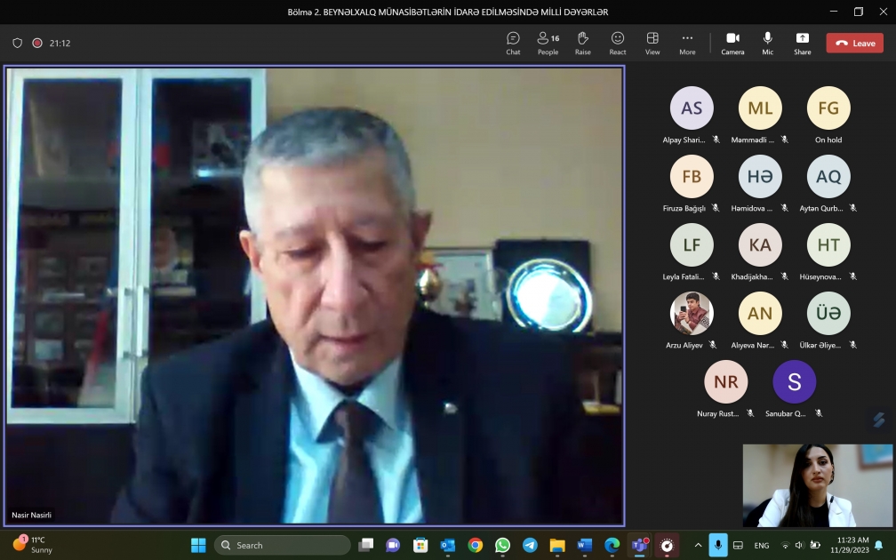Open WhatsApp from the taskbar
This screenshot has width=896, height=560.
[502, 545]
